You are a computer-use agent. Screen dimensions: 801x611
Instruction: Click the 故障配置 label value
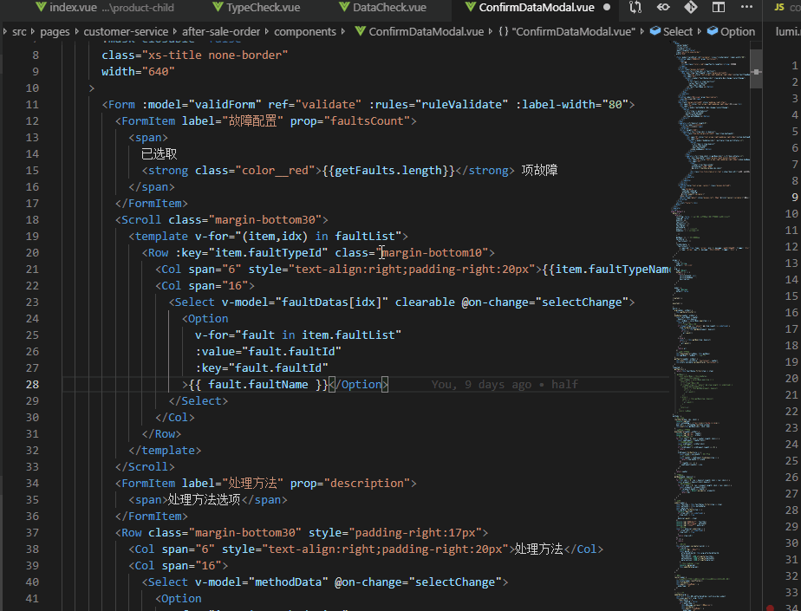point(253,120)
